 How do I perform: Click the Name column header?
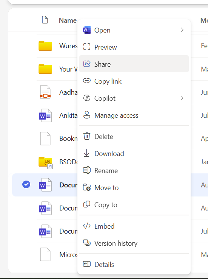tap(68, 20)
